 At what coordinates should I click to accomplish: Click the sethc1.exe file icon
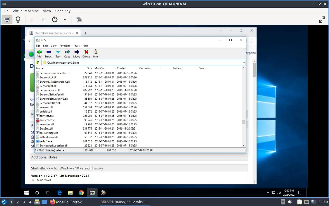coord(38,141)
